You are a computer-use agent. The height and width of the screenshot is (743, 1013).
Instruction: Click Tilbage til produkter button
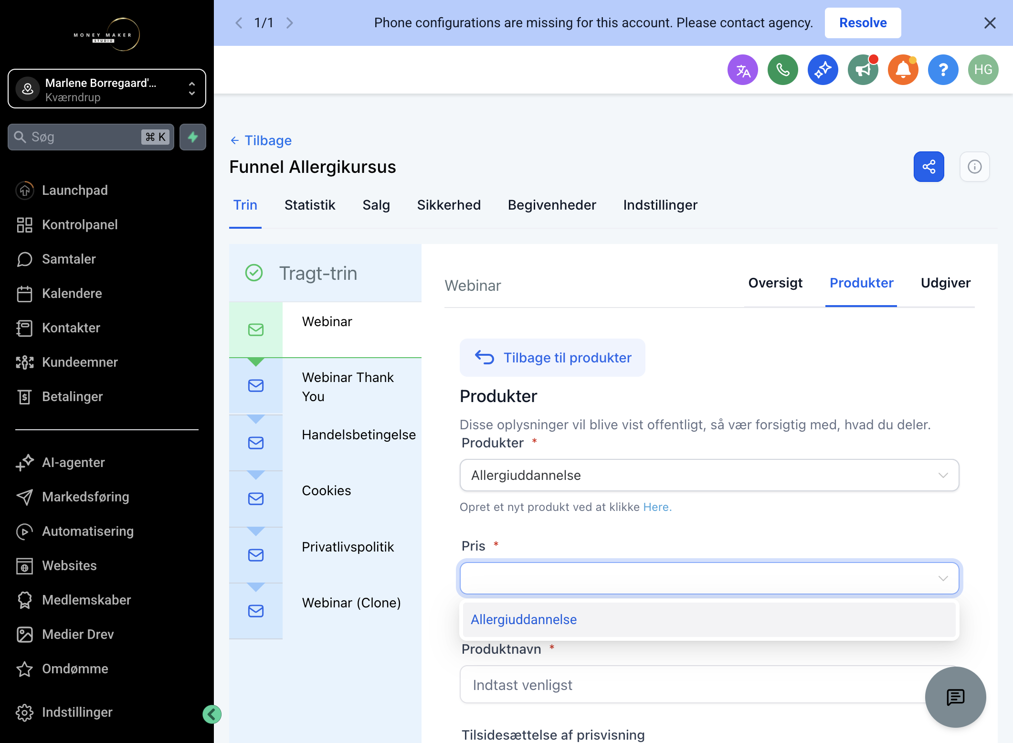point(552,358)
